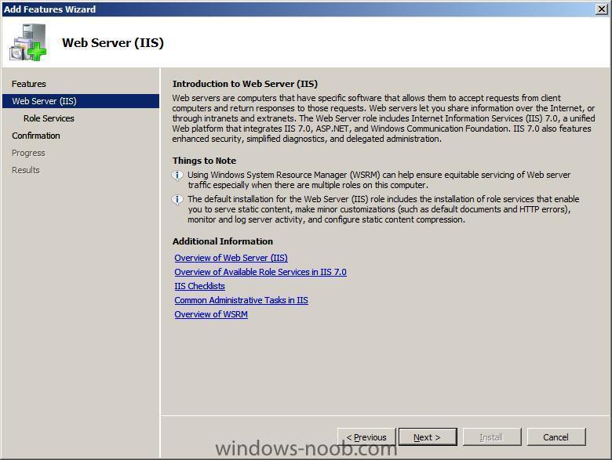Viewport: 612px width, 460px height.
Task: Select Web Server (IIS) step in sidebar
Action: pos(81,101)
